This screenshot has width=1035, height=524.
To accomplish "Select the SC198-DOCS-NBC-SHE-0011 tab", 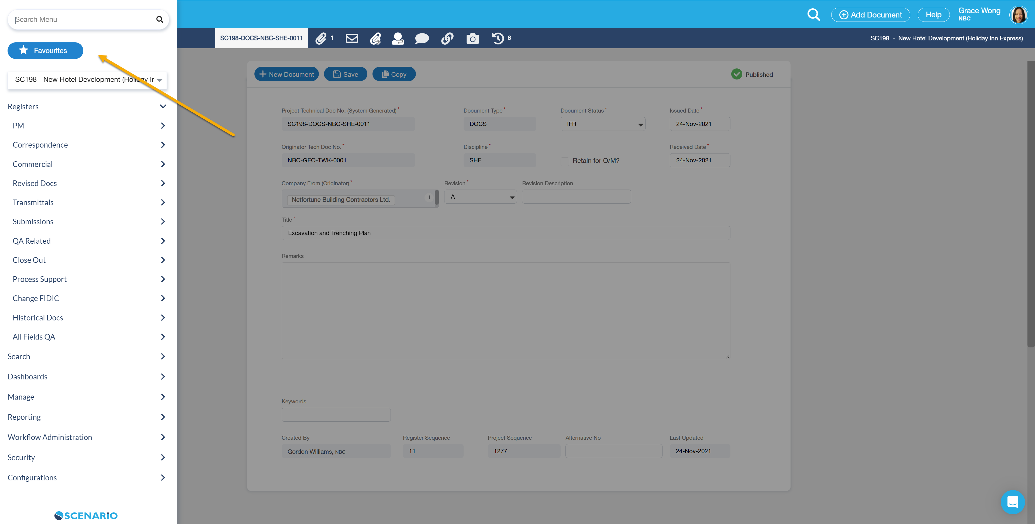I will tap(261, 38).
